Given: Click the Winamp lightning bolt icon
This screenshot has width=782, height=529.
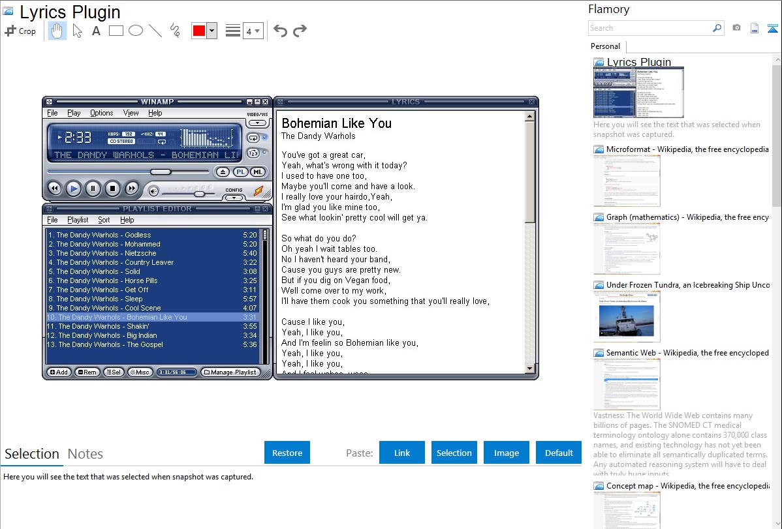Looking at the screenshot, I should (258, 190).
